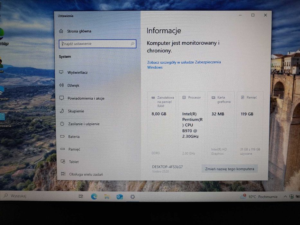Open Obsługa wielu zadań
The image size is (300, 225).
82,174
